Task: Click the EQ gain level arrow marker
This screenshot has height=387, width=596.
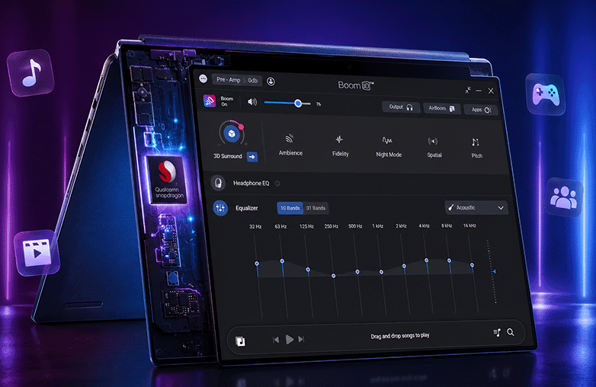Action: click(494, 271)
